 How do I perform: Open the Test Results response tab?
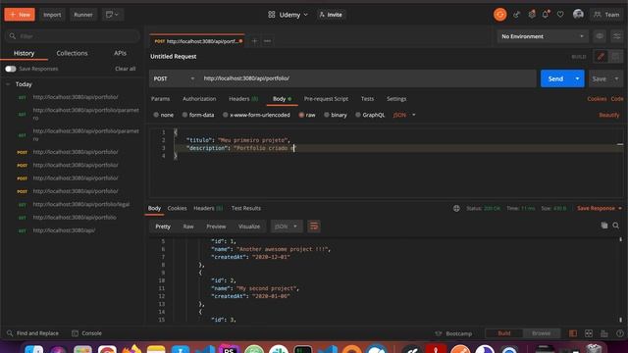click(246, 208)
